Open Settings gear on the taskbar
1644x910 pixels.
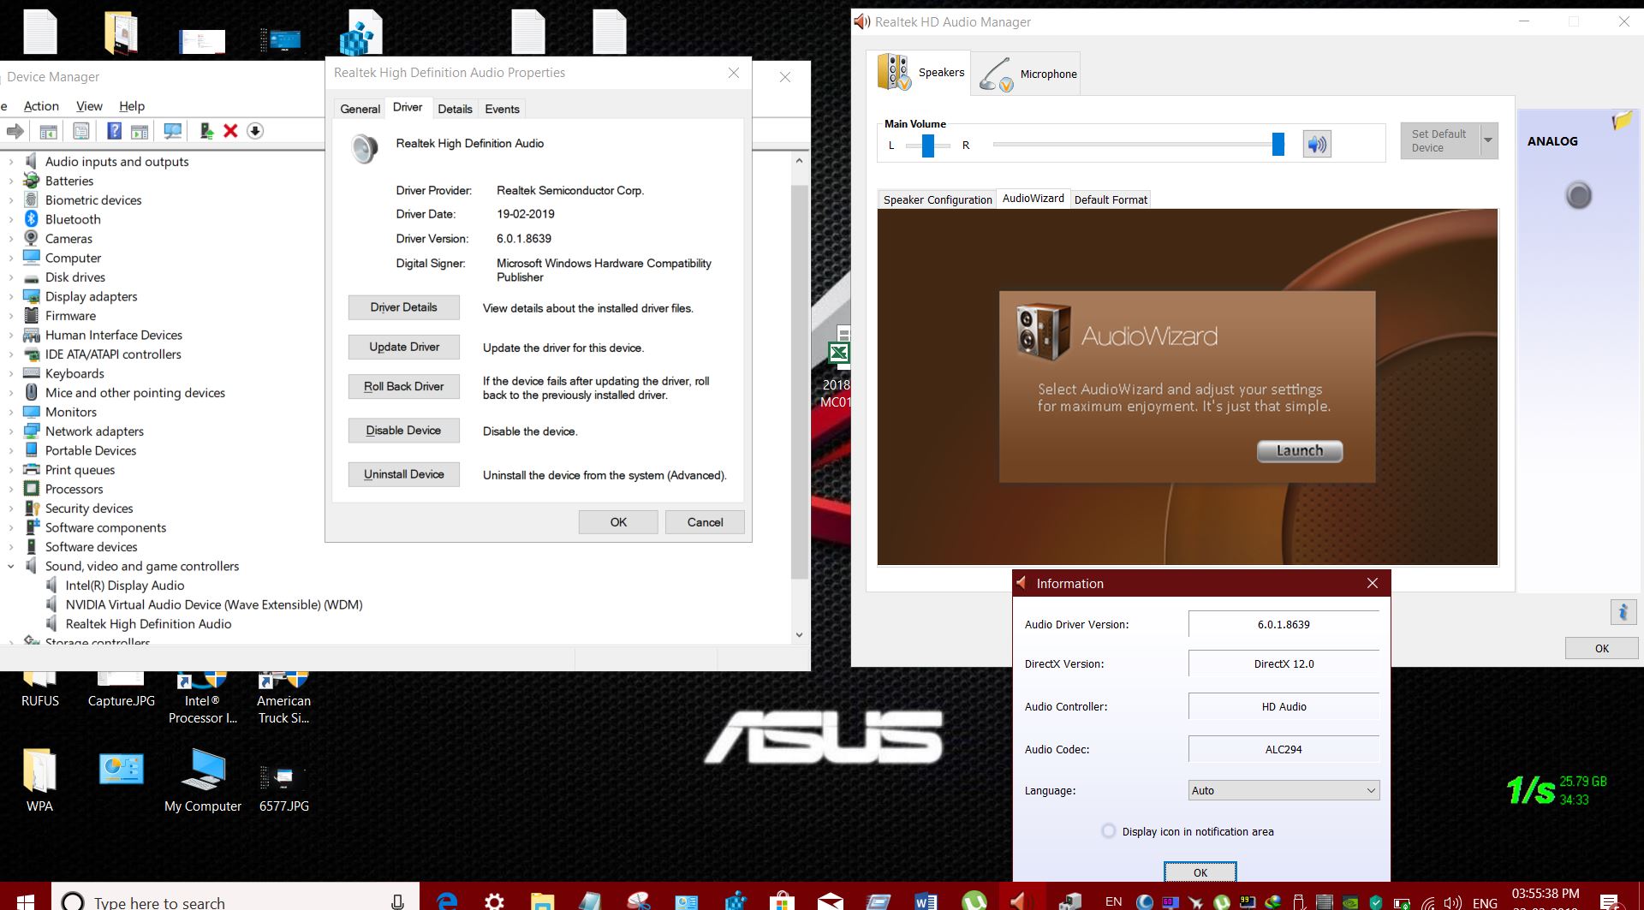(x=494, y=901)
